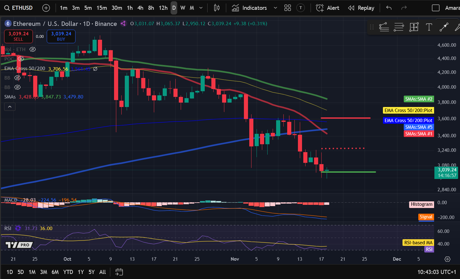Select the YTD range tab
Viewport: 460px width, 279px height.
tap(68, 272)
